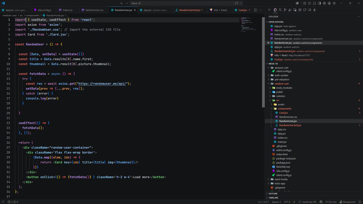Click the editor vertical scrollbar

263,62
